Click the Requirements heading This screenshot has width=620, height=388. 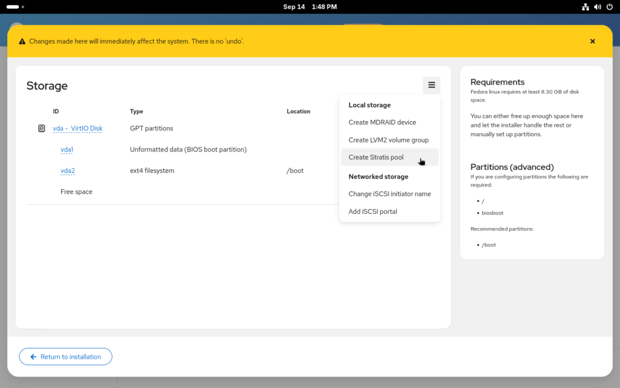coord(498,82)
